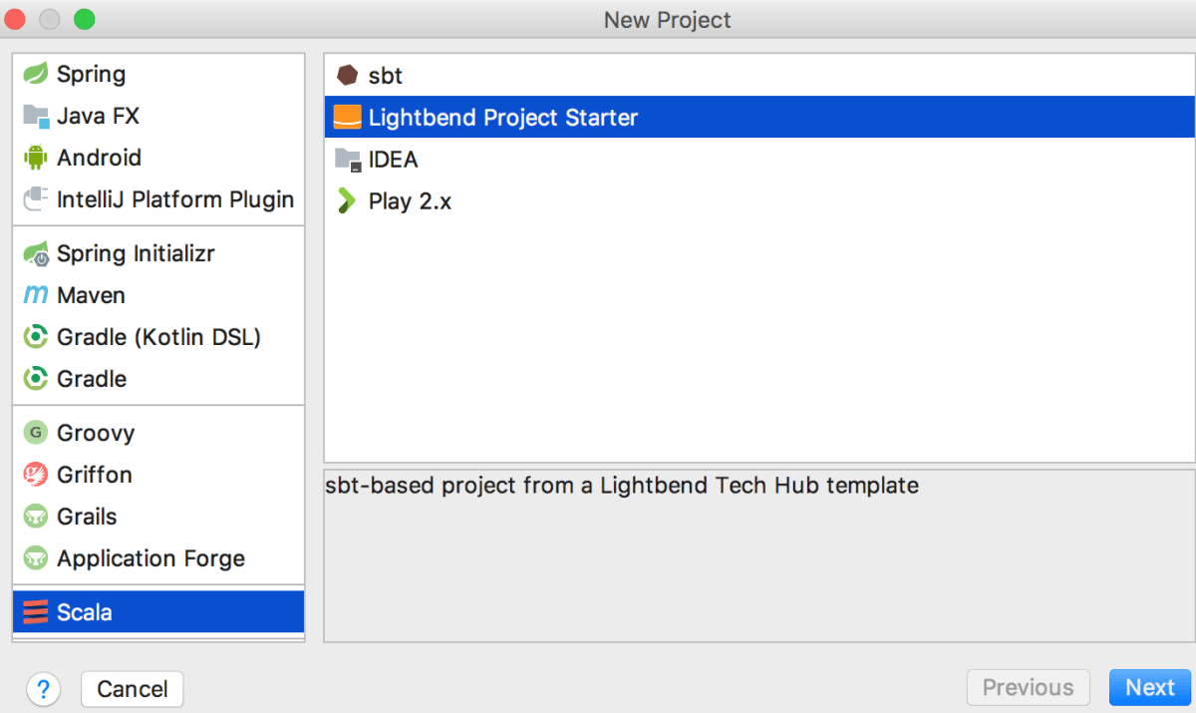Select the Gradle (Kotlin DSL) icon
Screen dimensions: 1196x713
click(36, 337)
